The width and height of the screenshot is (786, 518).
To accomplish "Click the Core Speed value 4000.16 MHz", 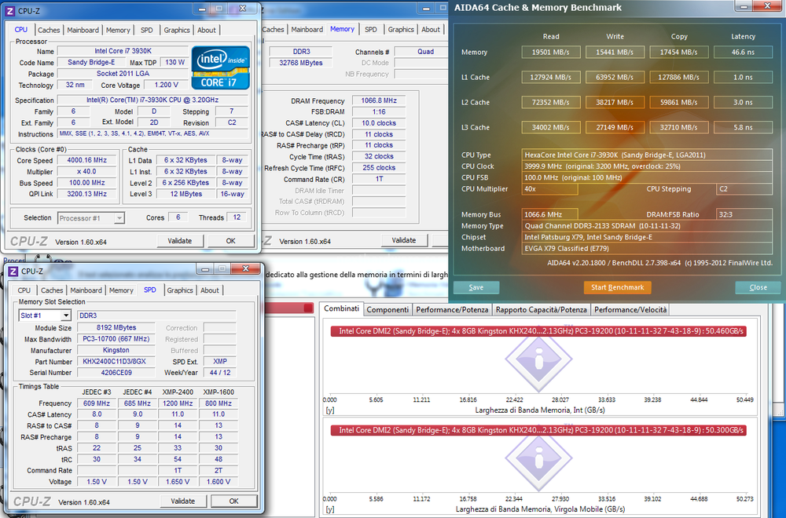I will coord(87,160).
